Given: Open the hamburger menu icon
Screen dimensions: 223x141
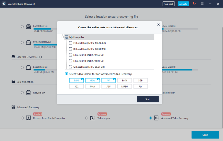Looking at the screenshot, I should point(202,4).
